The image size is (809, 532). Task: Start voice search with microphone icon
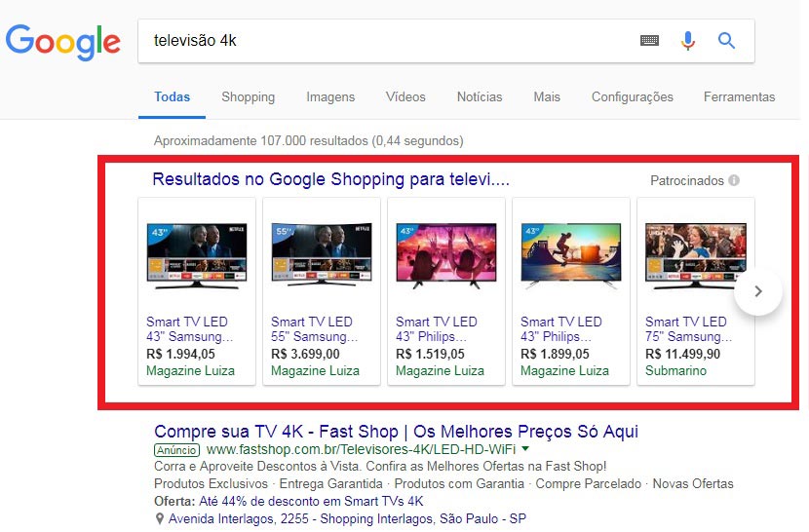click(687, 40)
